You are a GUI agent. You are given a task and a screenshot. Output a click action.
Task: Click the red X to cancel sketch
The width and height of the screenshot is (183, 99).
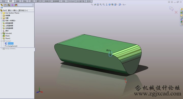click(x=176, y=12)
